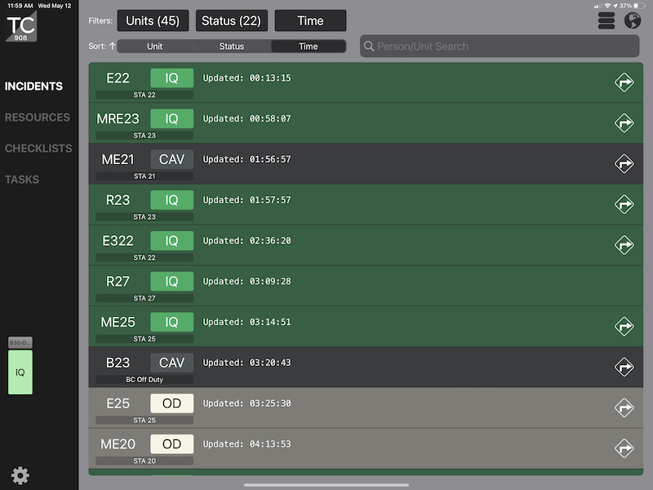653x490 pixels.
Task: Focus the Person/Unit Search field
Action: click(500, 47)
